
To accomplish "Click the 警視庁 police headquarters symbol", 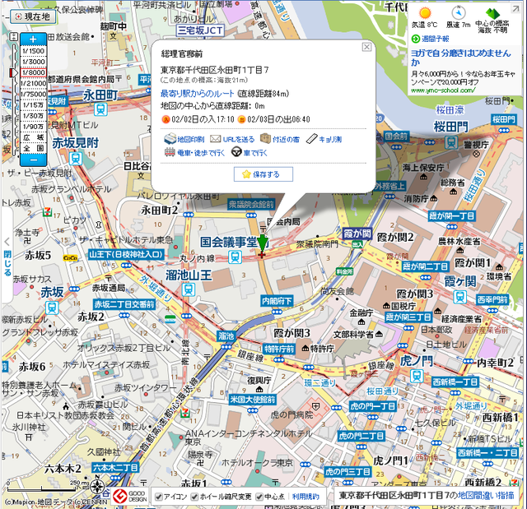I will [476, 154].
